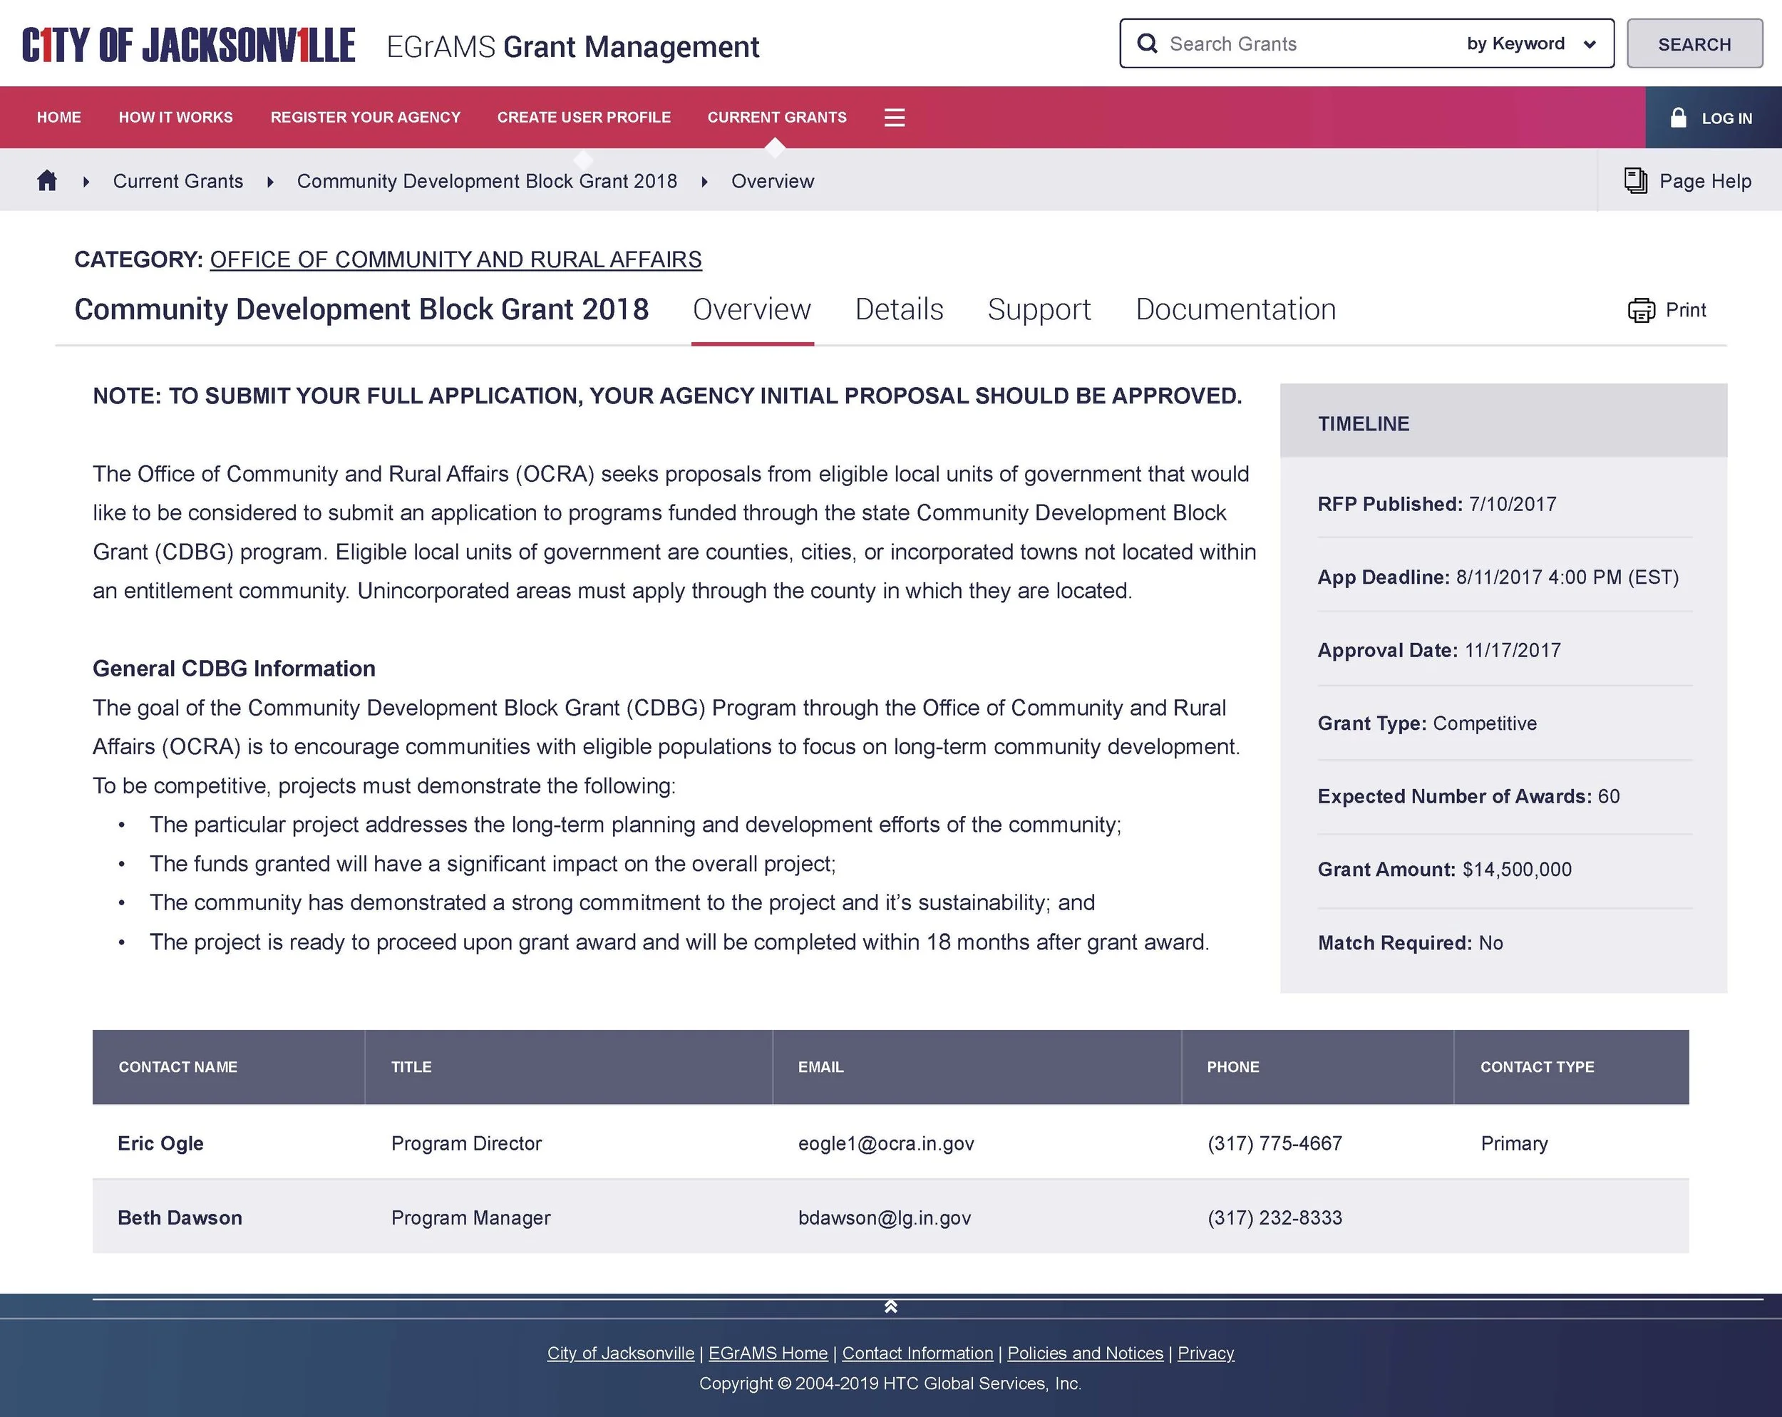Screen dimensions: 1782x1417
Task: Open Current Grants in navigation bar
Action: point(776,118)
